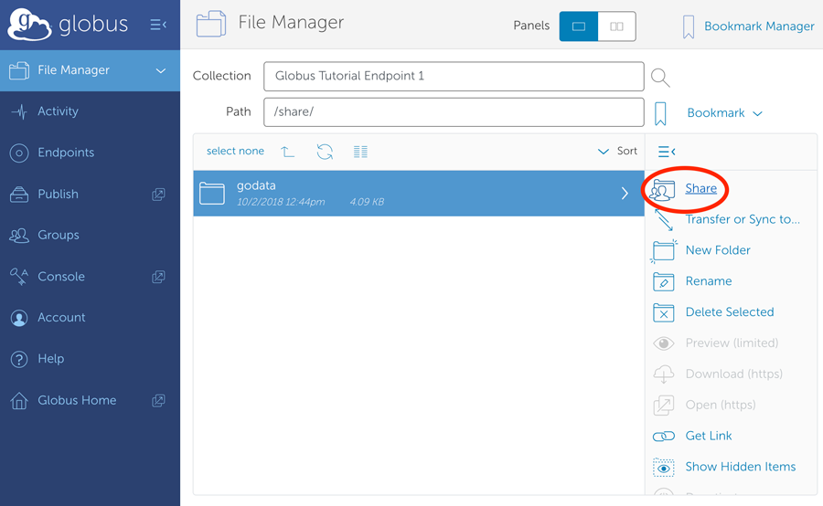Switch to single panel view

tap(579, 26)
